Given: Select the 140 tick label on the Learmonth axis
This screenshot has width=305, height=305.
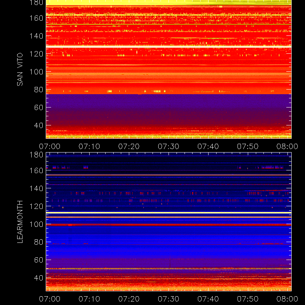Looking at the screenshot, I should (x=36, y=188).
